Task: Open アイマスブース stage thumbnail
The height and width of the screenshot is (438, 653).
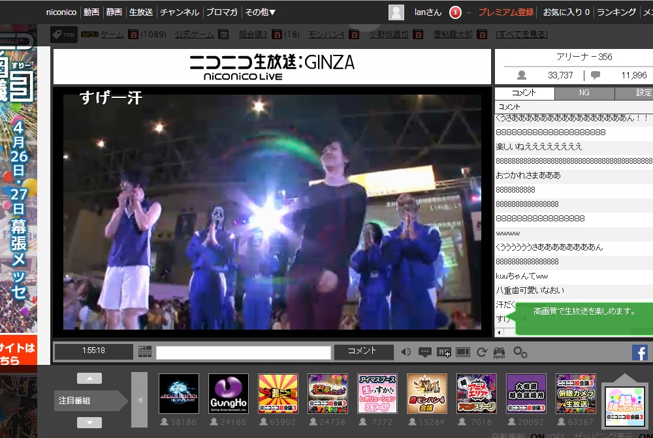Action: [377, 394]
